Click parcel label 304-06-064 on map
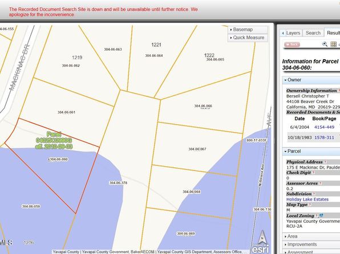 tap(153, 55)
